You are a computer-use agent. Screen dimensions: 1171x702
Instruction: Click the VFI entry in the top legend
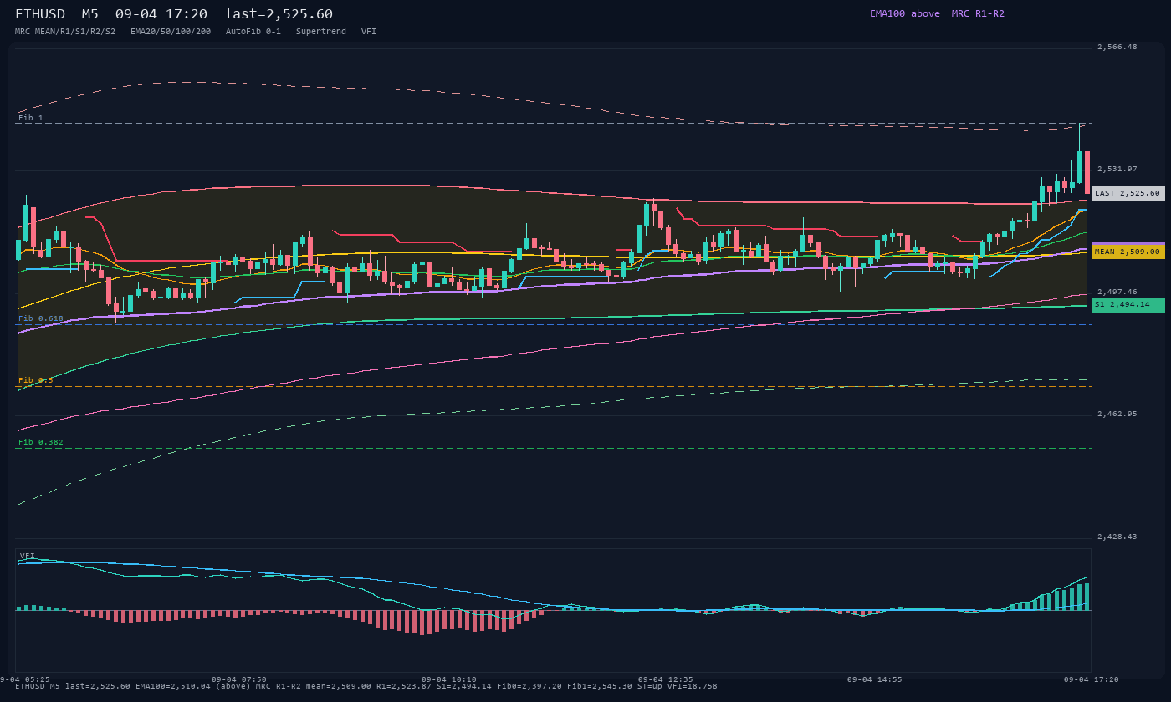(x=369, y=31)
